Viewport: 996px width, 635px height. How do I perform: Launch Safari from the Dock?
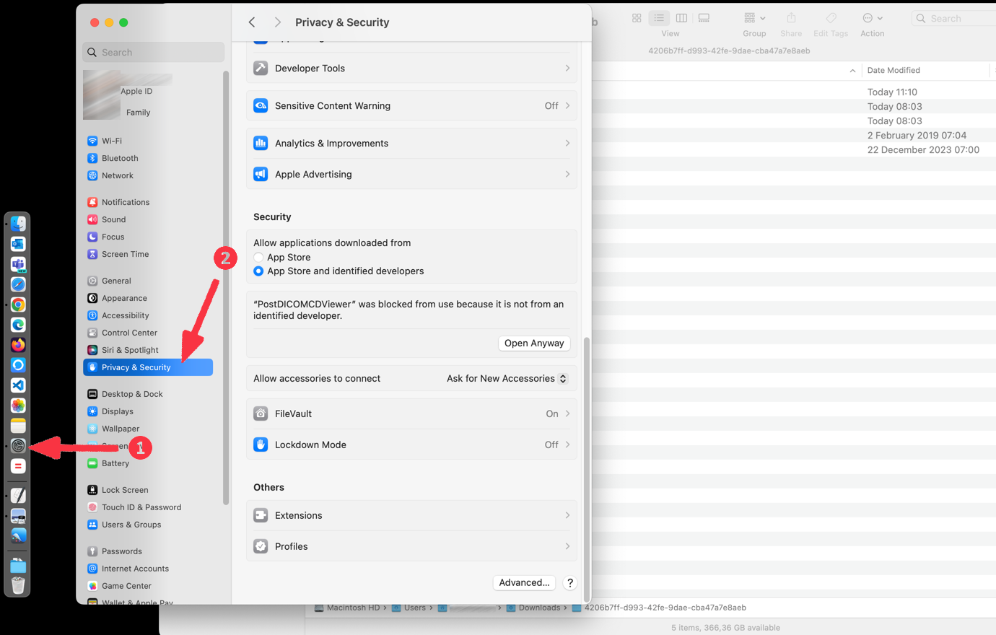17,284
